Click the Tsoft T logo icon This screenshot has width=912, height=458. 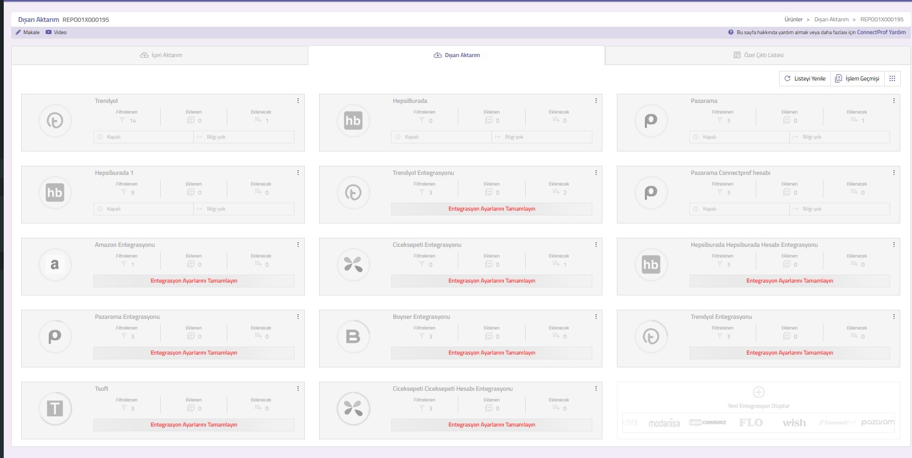(x=55, y=409)
